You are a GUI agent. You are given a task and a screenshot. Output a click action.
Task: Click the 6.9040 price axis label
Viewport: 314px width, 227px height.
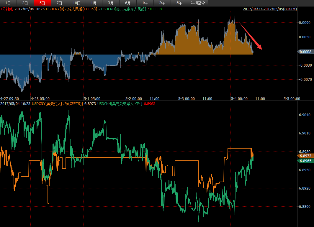click(x=305, y=115)
